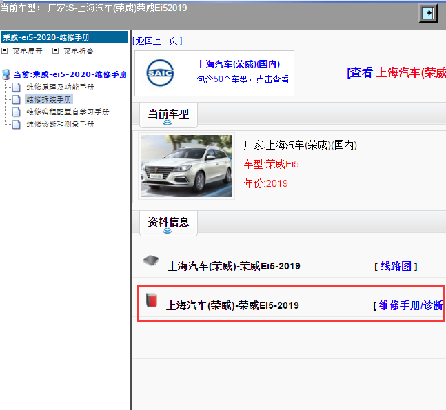Screen dimensions: 446x410
Task: Click document icon next to 维修原理及功能手册
Action: pos(17,88)
